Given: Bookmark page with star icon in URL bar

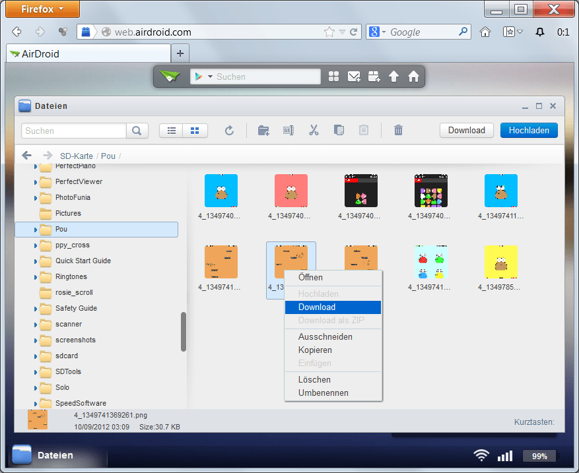Looking at the screenshot, I should [329, 32].
